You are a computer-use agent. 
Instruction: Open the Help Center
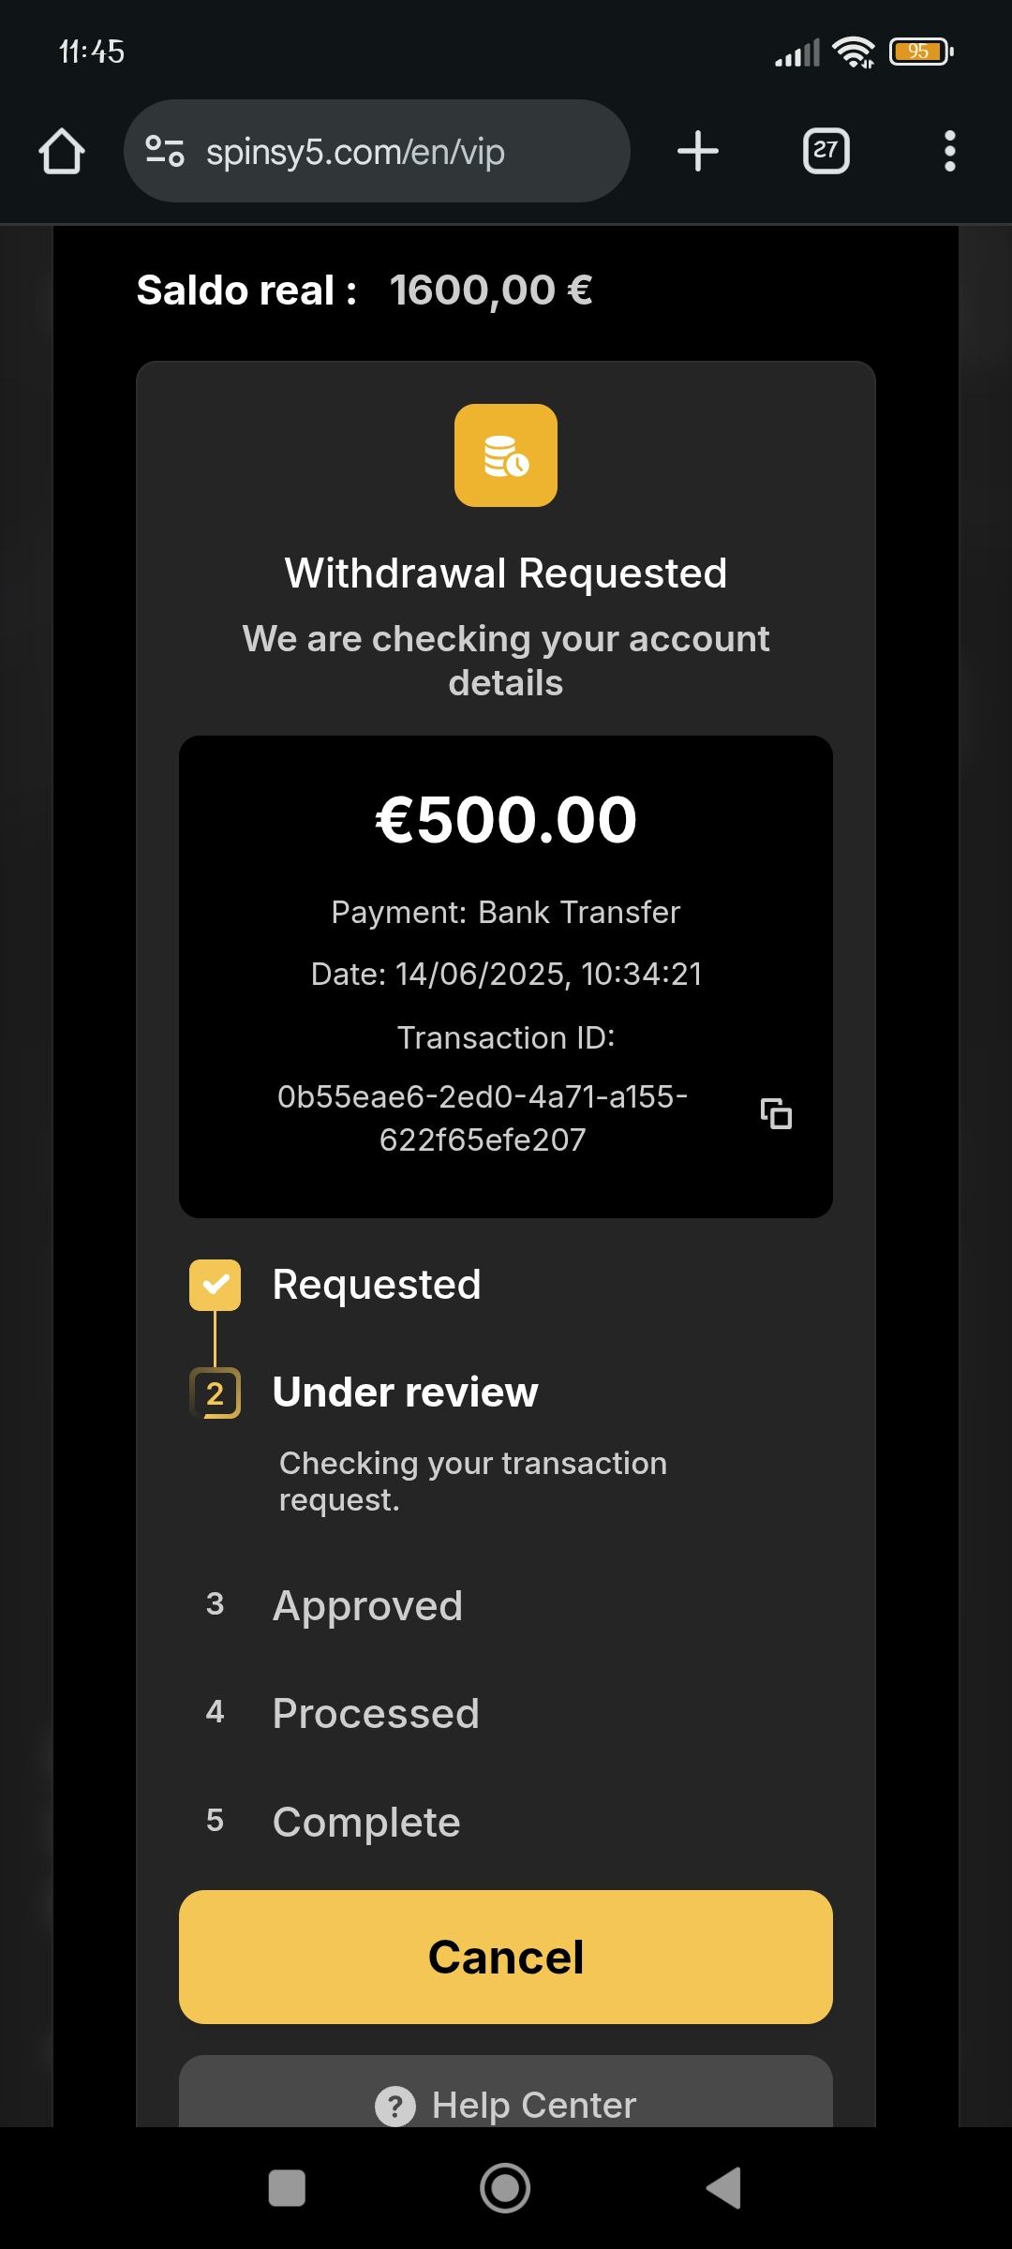(534, 2105)
